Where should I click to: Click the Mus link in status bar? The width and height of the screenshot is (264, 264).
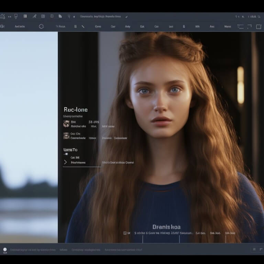click(x=63, y=250)
